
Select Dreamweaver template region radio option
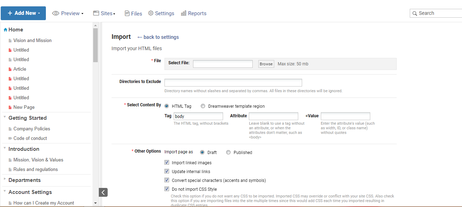(203, 106)
